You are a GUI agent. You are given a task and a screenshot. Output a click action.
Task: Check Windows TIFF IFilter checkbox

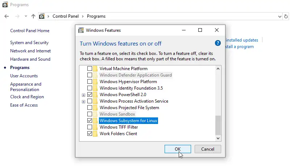[90, 127]
